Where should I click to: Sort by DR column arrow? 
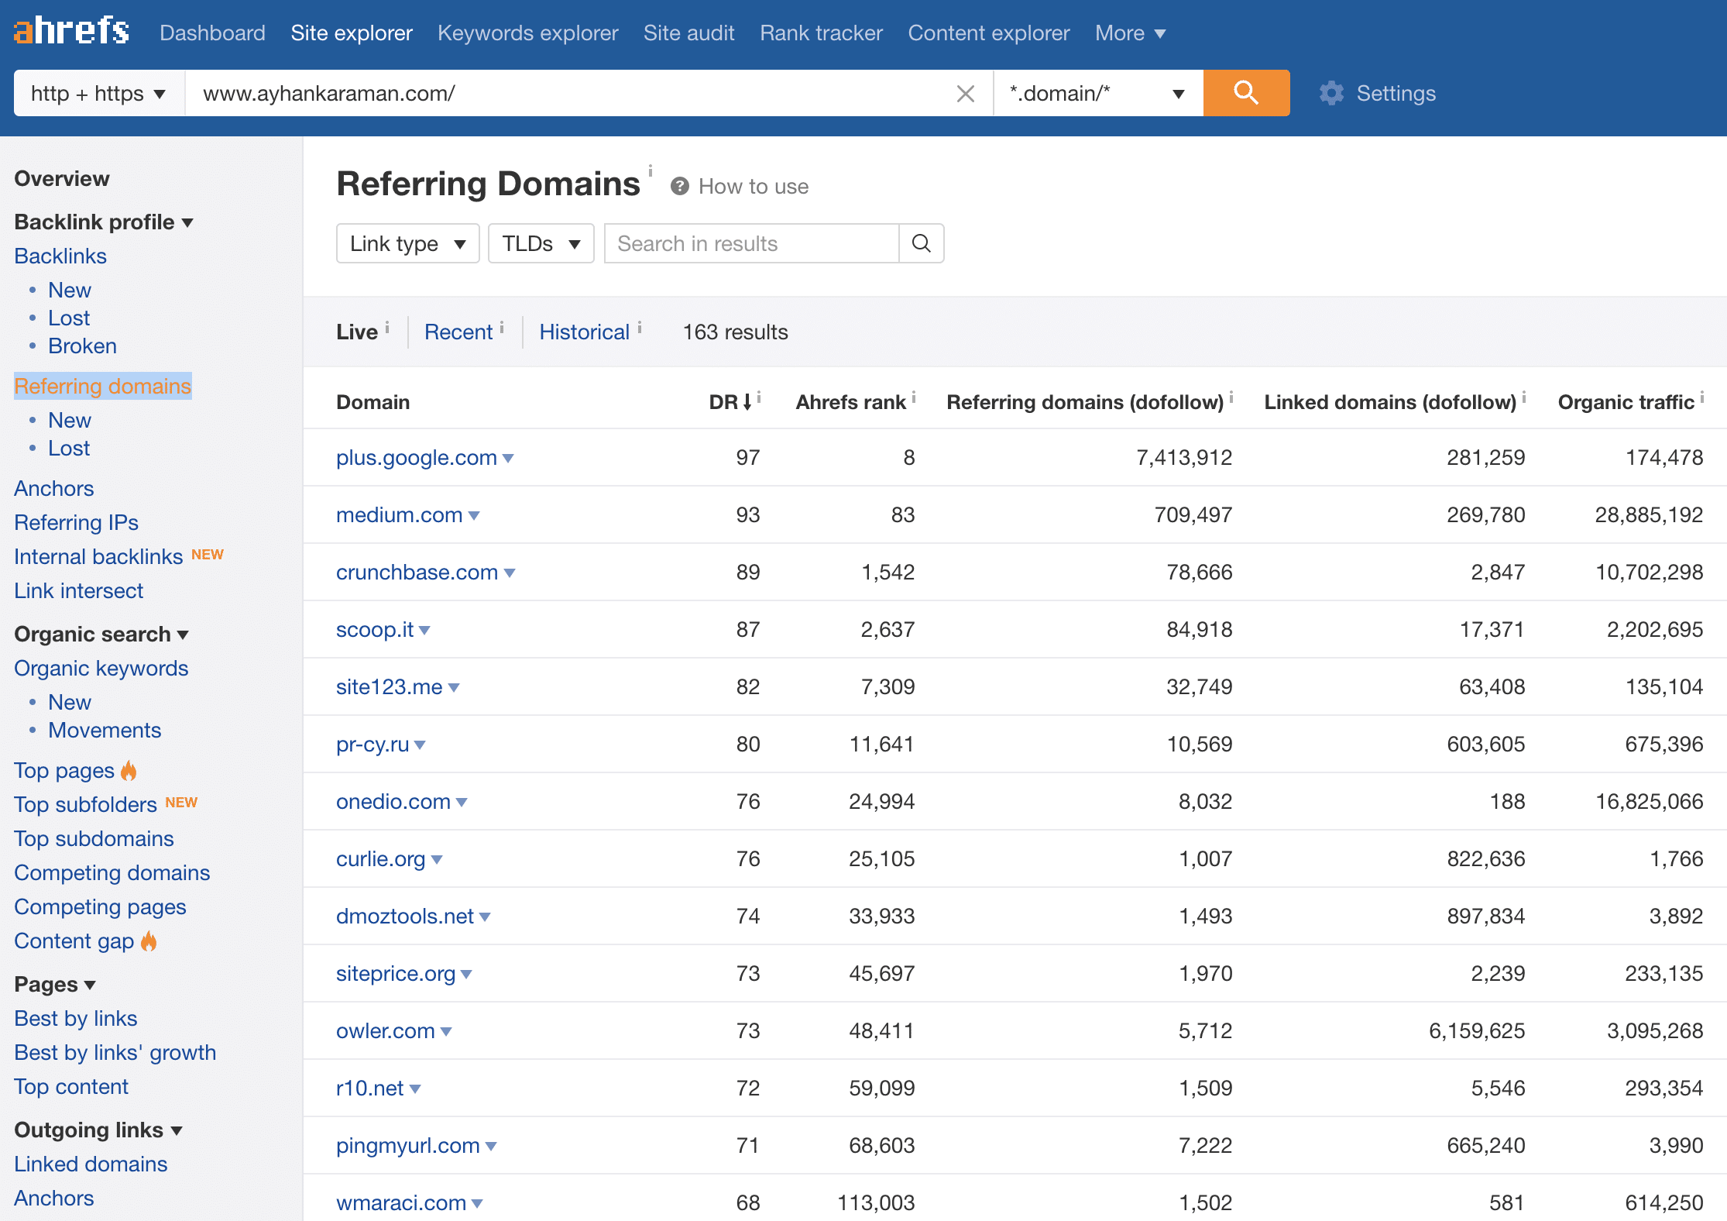pyautogui.click(x=747, y=401)
